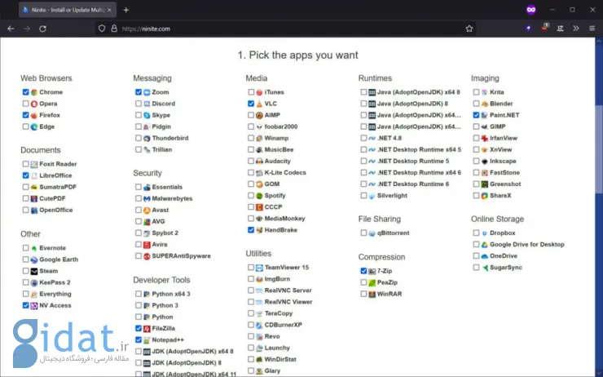
Task: Click the lock icon in the address bar
Action: (x=114, y=29)
